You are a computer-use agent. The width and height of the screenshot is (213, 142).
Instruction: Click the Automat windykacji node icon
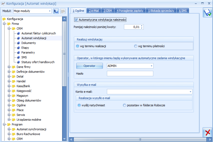pyautogui.click(x=19, y=38)
